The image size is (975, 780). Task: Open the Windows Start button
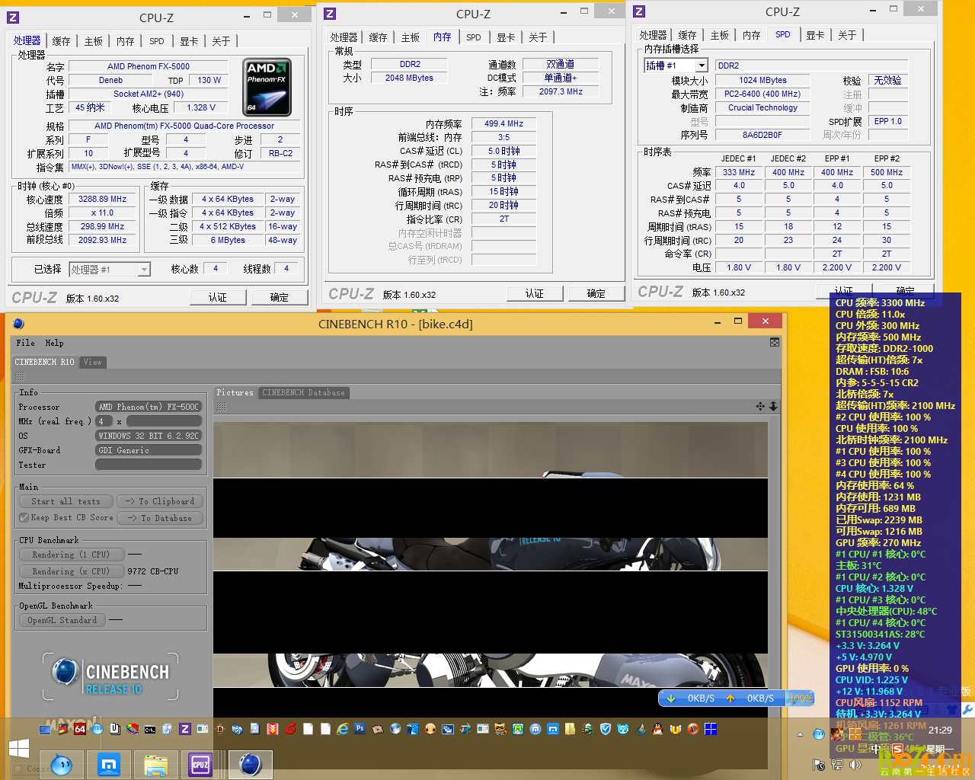tap(19, 748)
